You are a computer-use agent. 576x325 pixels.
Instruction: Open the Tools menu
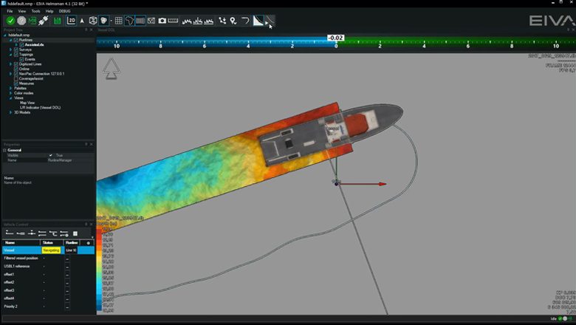coord(35,11)
